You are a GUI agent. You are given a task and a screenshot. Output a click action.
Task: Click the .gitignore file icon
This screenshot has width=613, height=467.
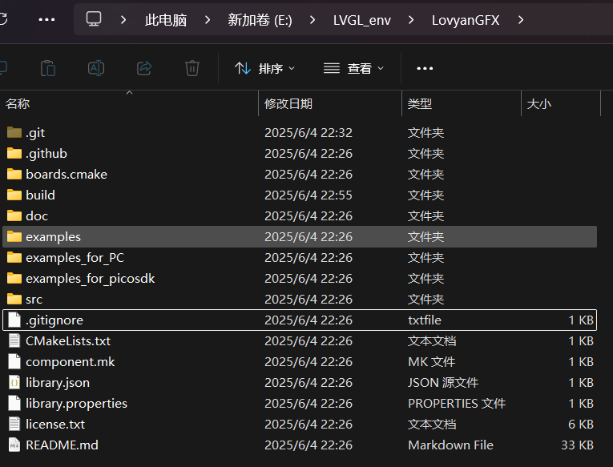(14, 320)
